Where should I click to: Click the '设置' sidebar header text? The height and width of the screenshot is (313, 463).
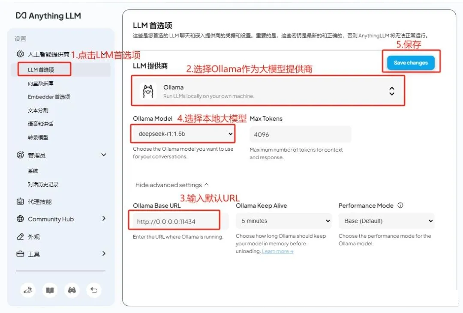[x=20, y=39]
